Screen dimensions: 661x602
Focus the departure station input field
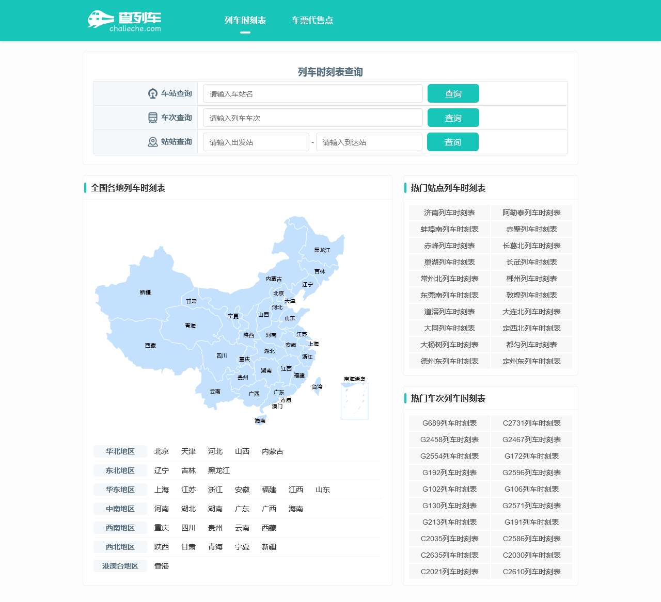[256, 142]
